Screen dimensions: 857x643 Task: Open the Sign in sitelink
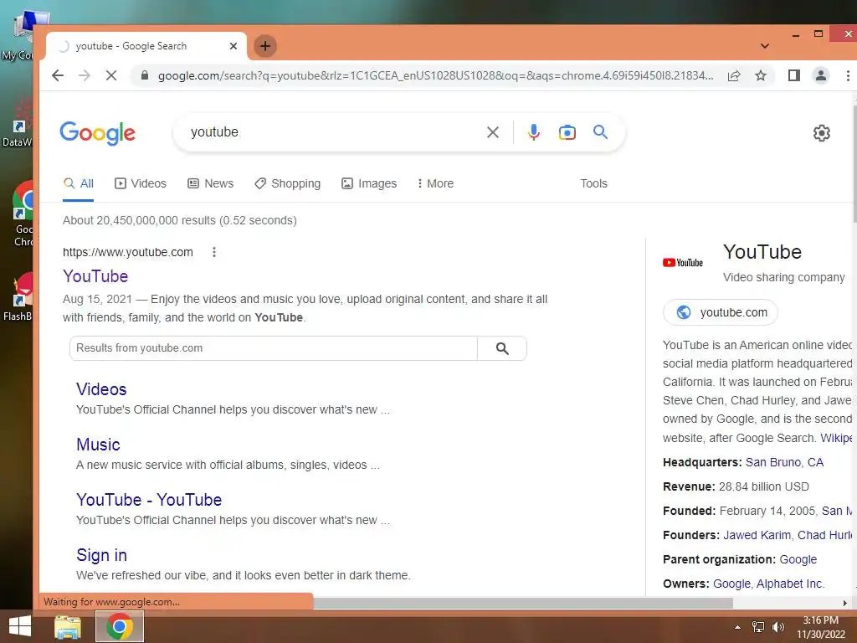(x=101, y=555)
